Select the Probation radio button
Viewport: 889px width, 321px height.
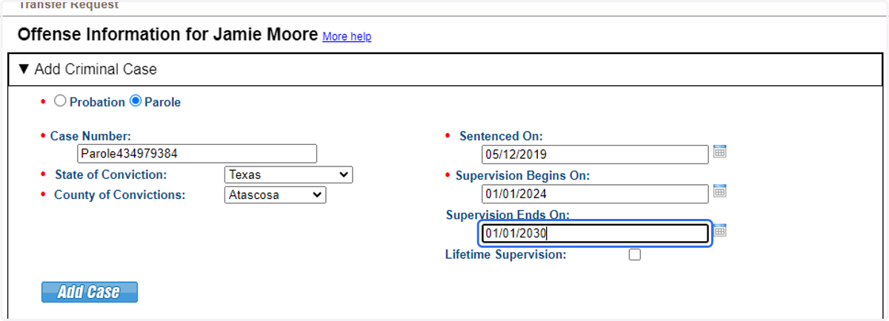point(61,101)
